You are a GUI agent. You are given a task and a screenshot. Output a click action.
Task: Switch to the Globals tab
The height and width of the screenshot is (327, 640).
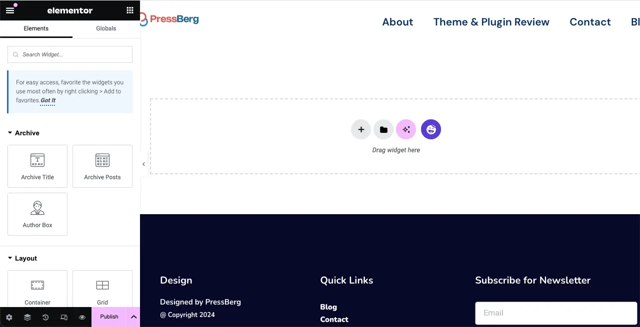click(x=105, y=28)
